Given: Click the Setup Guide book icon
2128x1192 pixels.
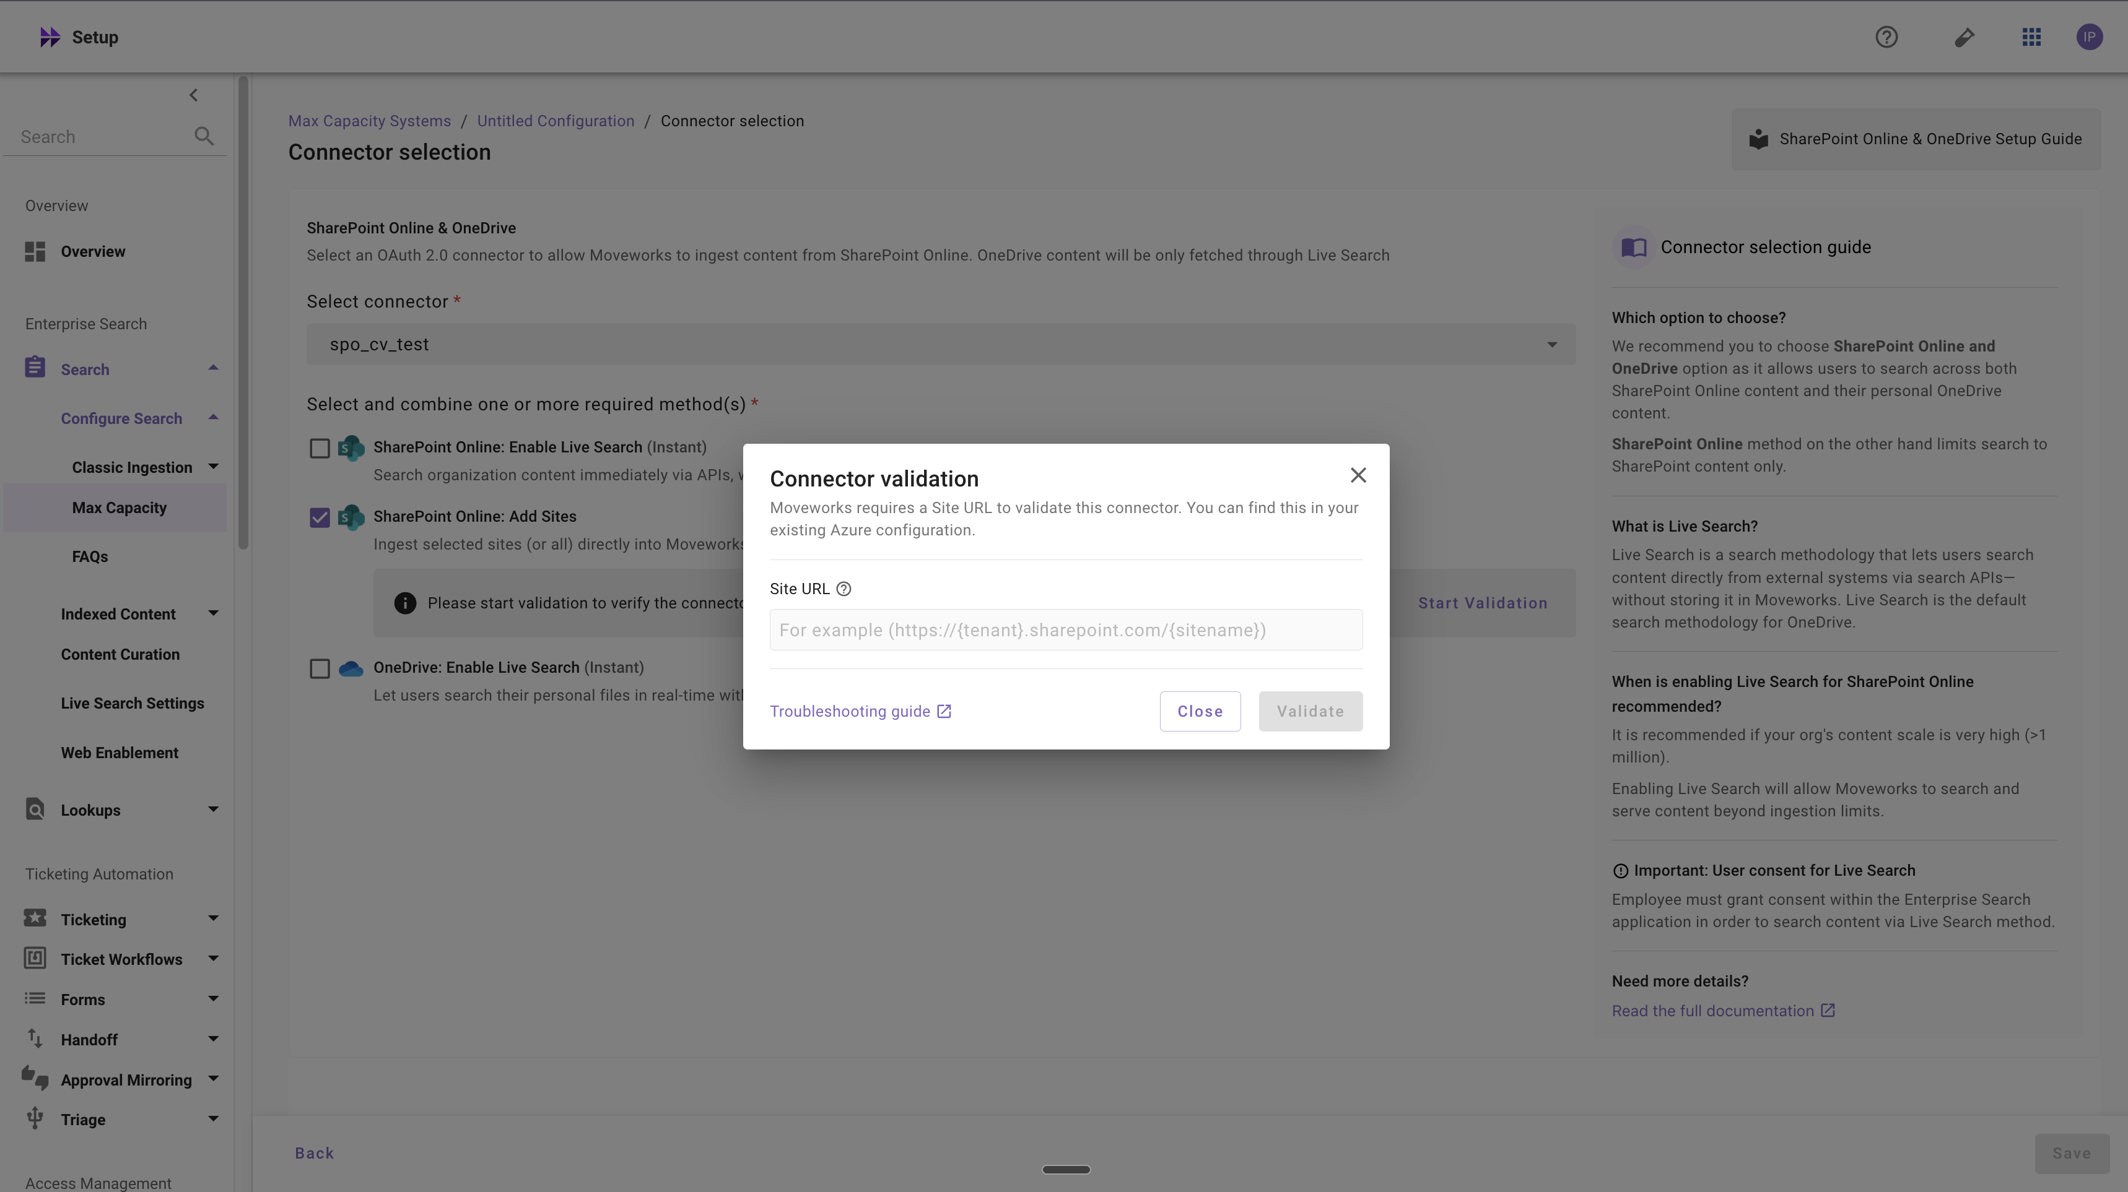Looking at the screenshot, I should coord(1759,139).
